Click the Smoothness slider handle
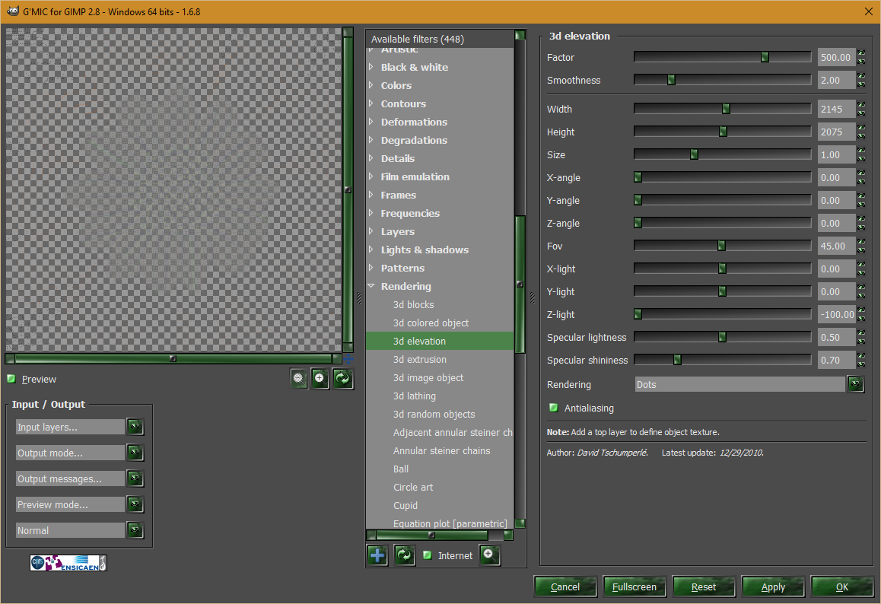 click(671, 80)
